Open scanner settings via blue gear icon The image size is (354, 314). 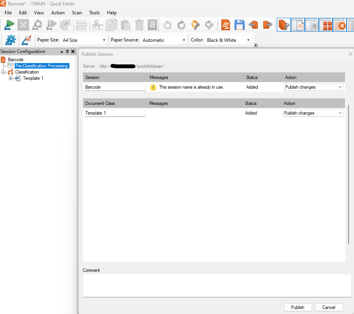(10, 40)
